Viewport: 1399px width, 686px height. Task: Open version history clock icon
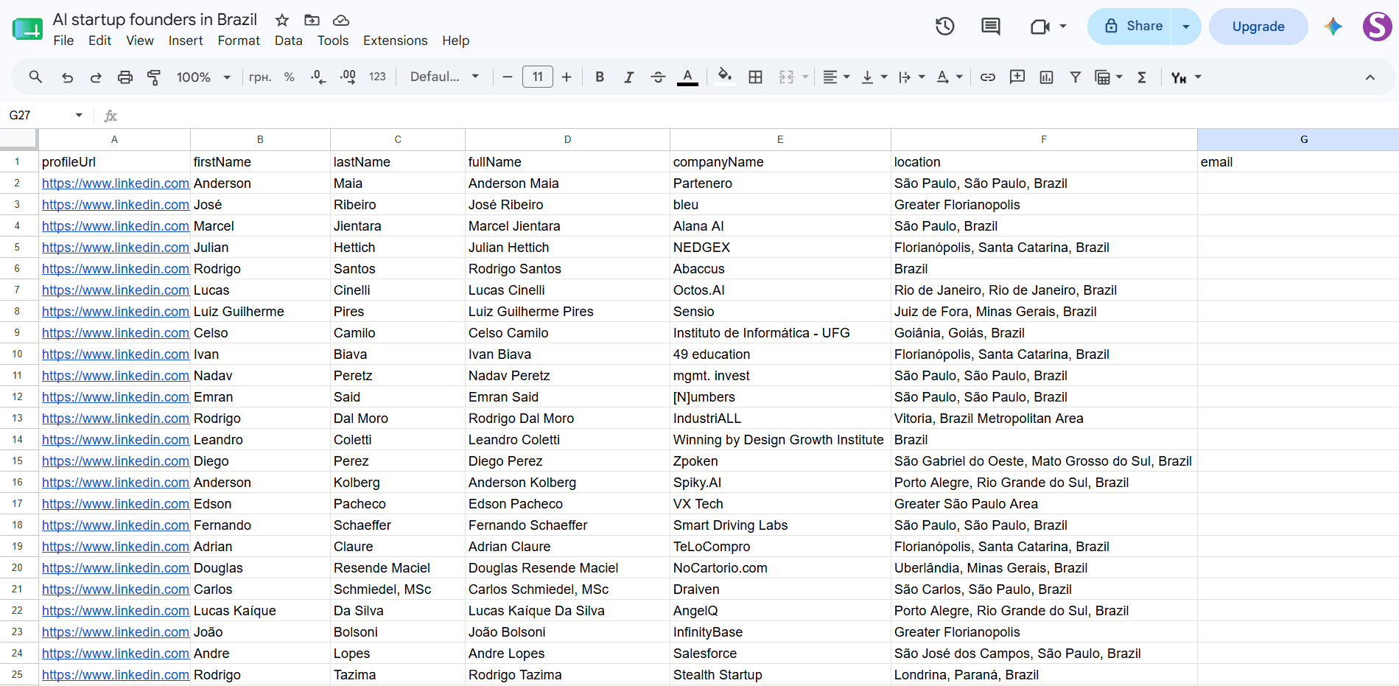pos(945,27)
